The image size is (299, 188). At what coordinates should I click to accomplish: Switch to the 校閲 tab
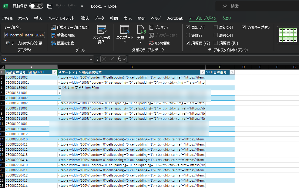[x=114, y=18]
